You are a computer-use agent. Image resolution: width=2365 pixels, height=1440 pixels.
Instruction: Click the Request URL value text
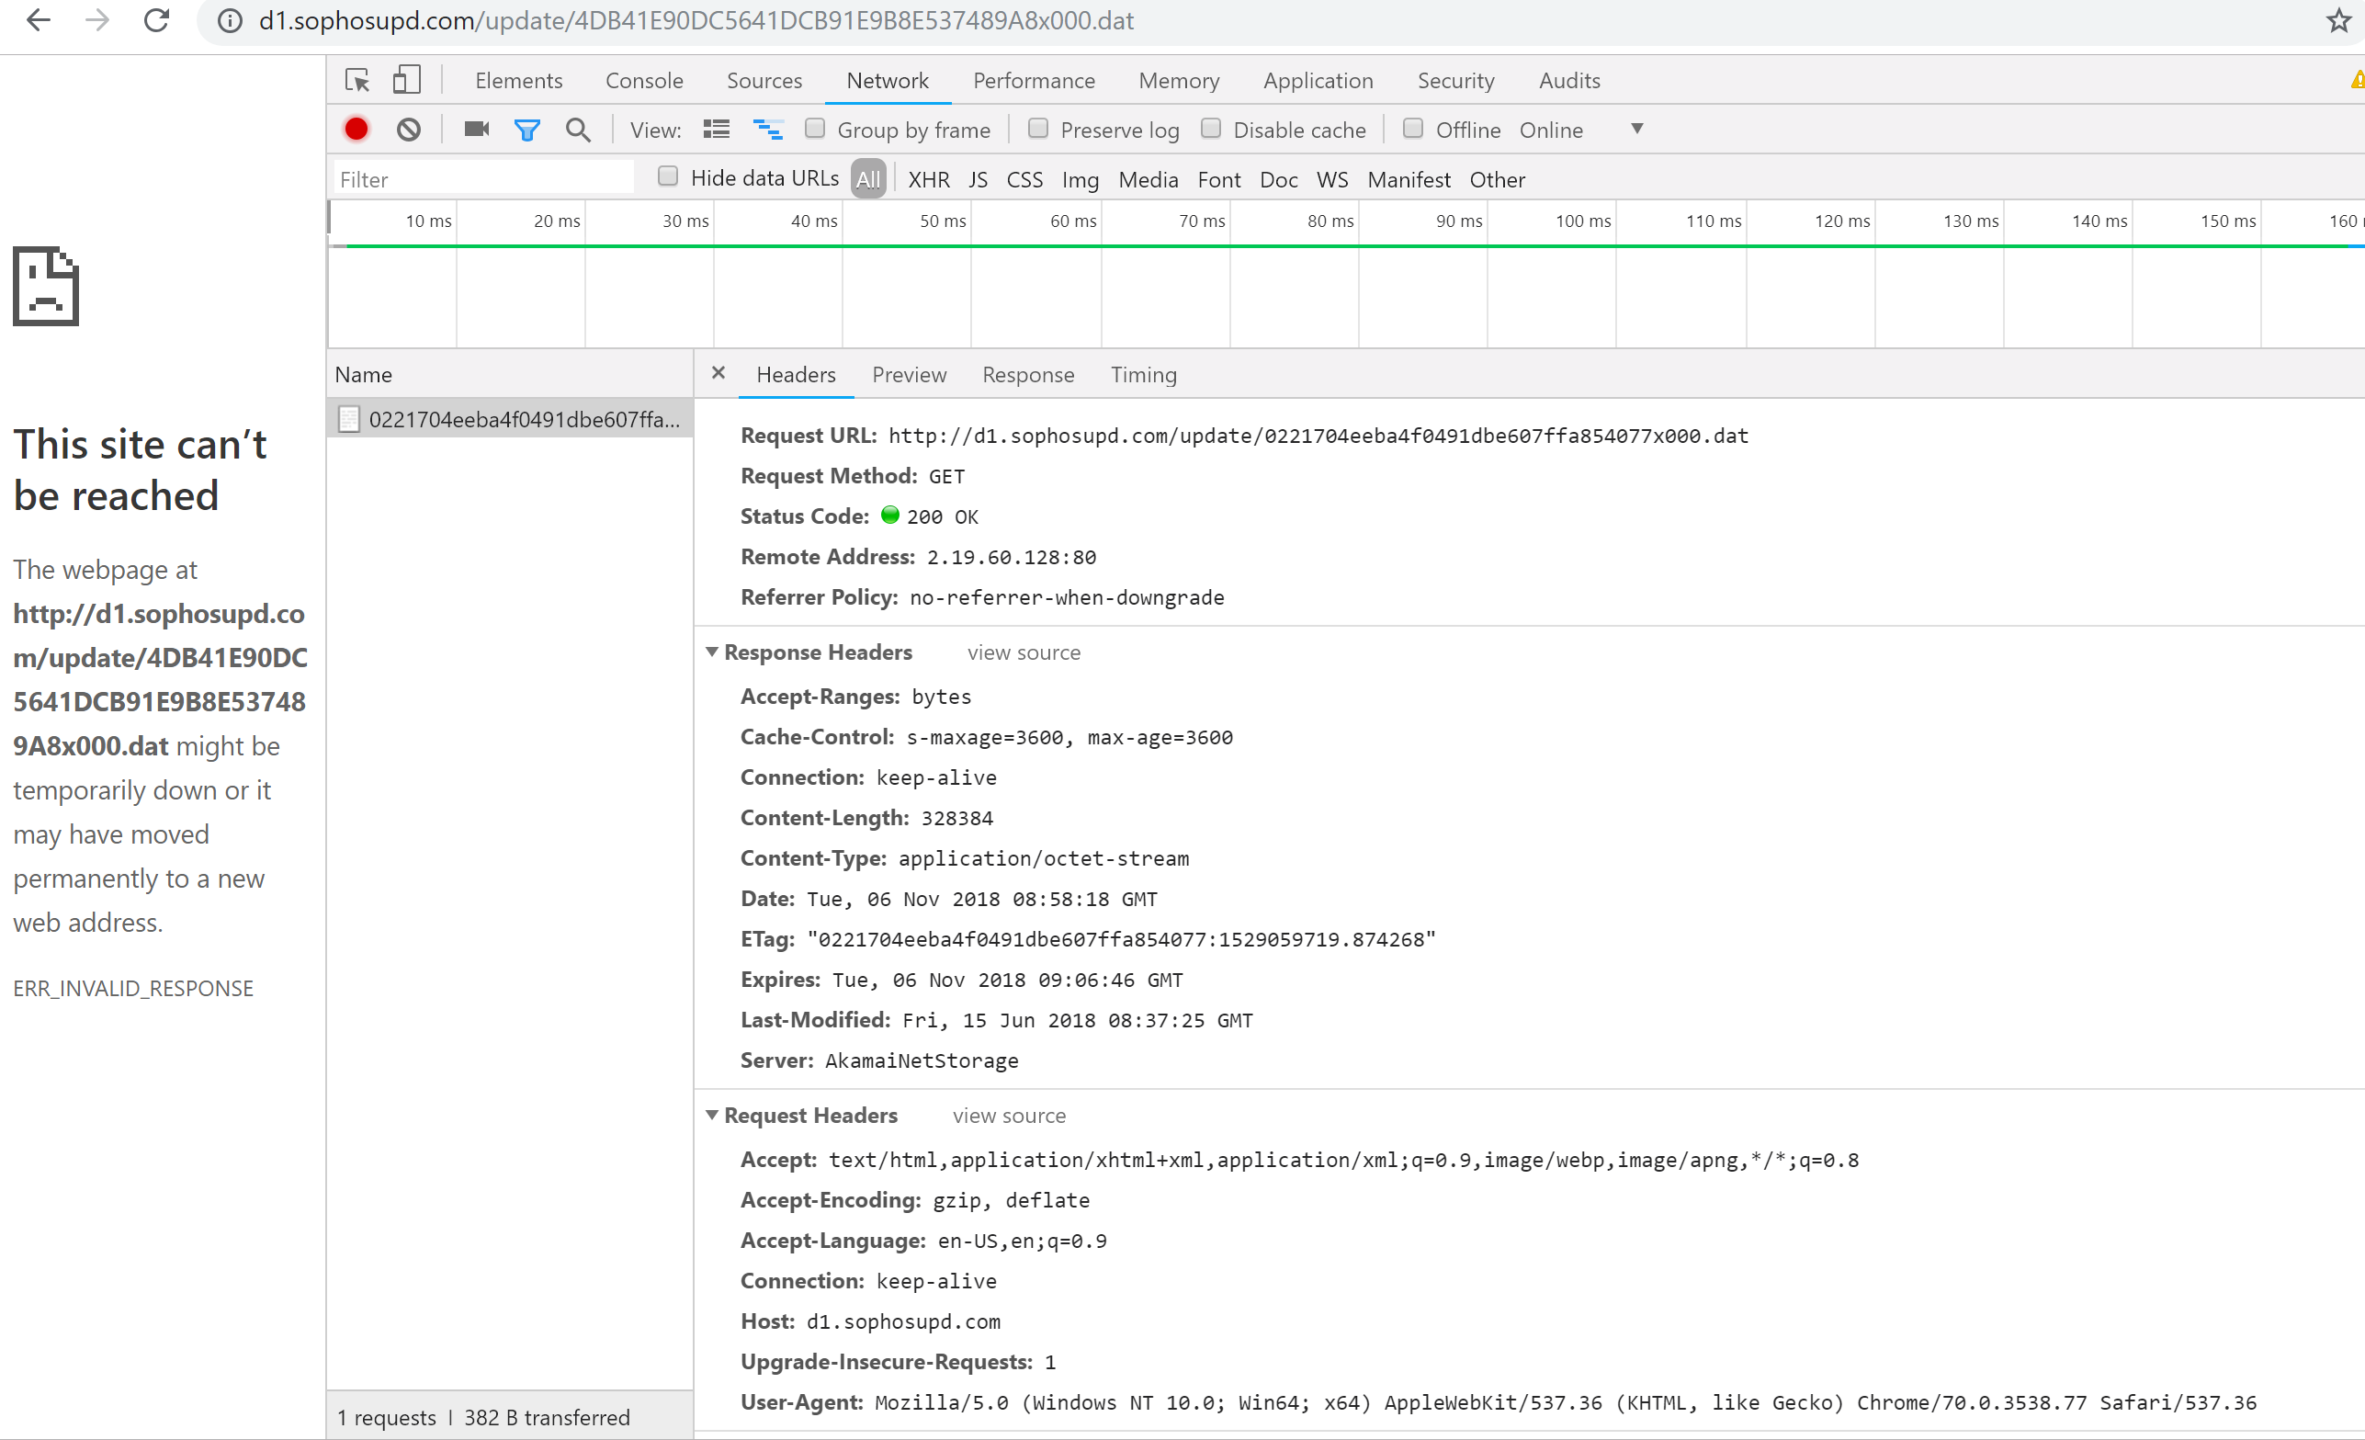1318,436
